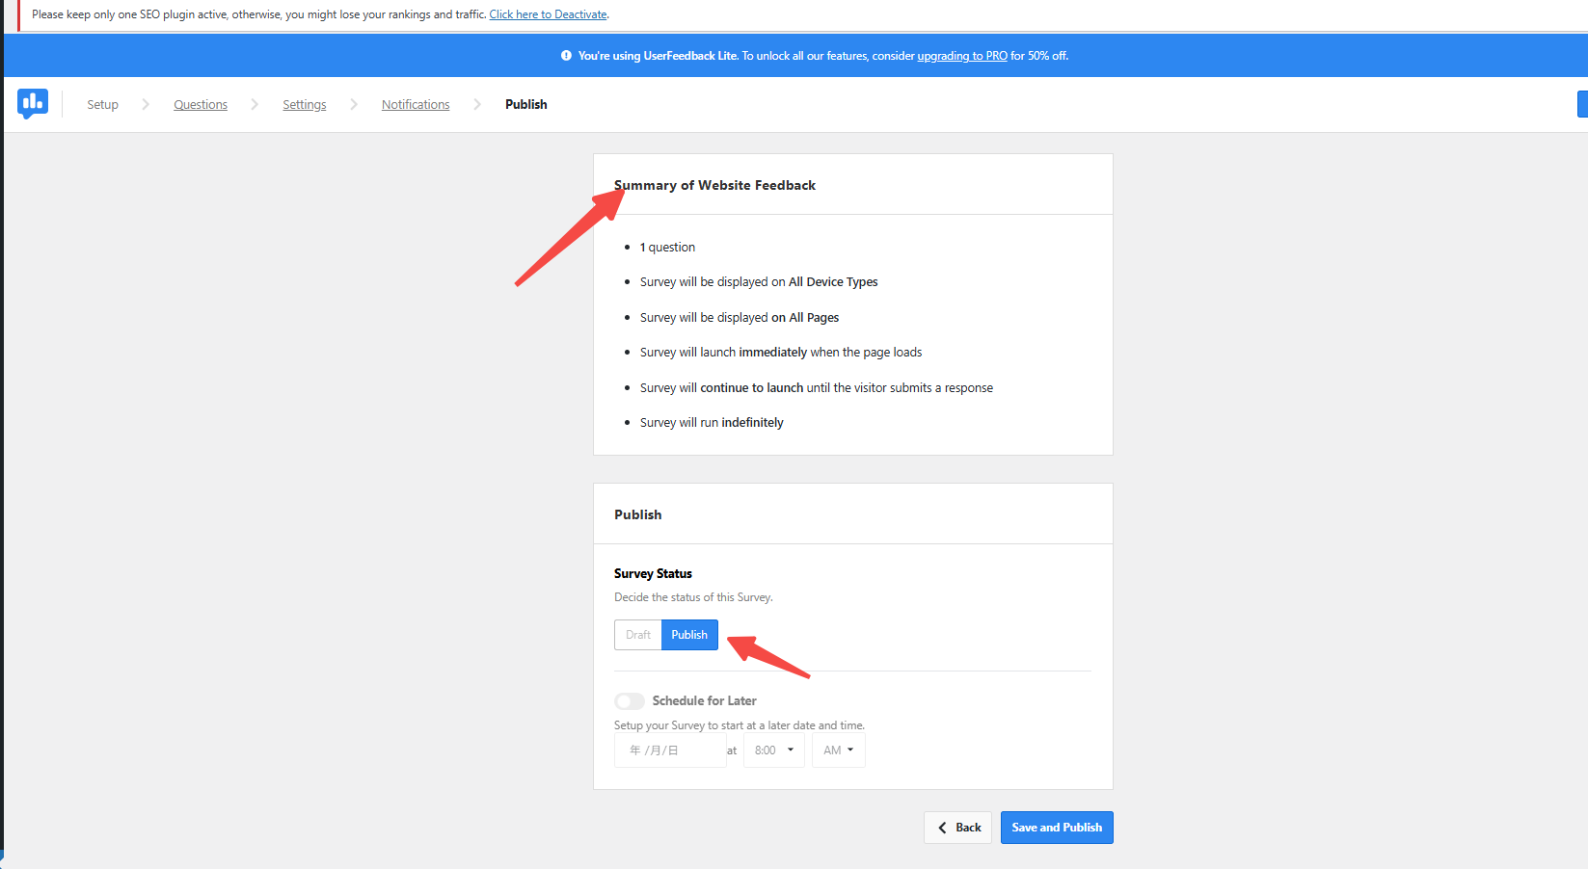Click the back arrow chevron inside Back button
The width and height of the screenshot is (1588, 869).
point(942,827)
